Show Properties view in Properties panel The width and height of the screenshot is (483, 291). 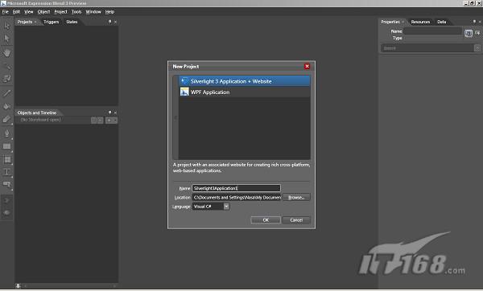pyautogui.click(x=469, y=33)
